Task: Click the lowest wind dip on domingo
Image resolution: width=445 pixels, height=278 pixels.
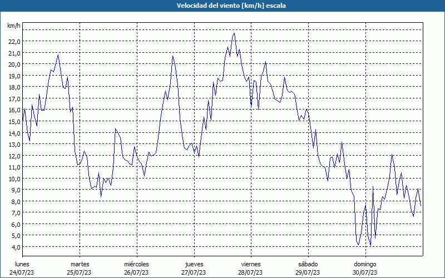Action: click(x=370, y=245)
